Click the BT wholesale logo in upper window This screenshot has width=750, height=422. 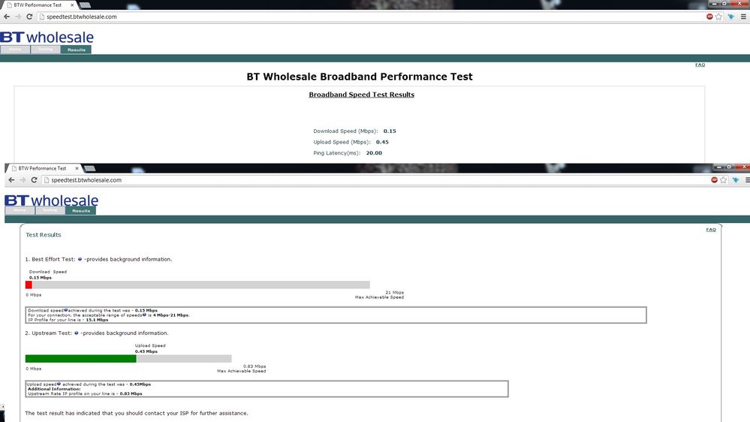[47, 38]
